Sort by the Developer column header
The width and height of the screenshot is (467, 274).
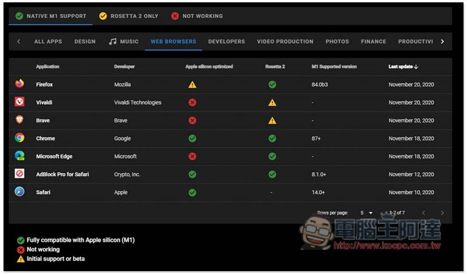[124, 66]
